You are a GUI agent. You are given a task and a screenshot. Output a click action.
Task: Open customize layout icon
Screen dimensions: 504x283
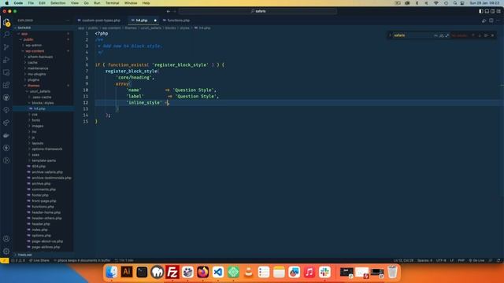point(498,11)
